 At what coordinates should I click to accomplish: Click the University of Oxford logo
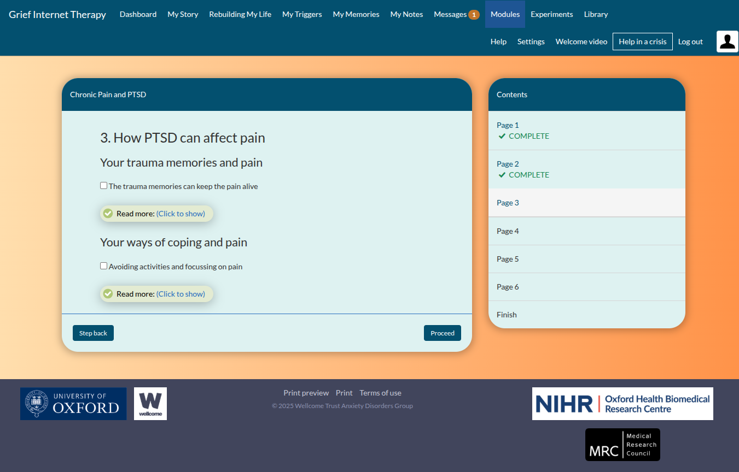pos(73,404)
